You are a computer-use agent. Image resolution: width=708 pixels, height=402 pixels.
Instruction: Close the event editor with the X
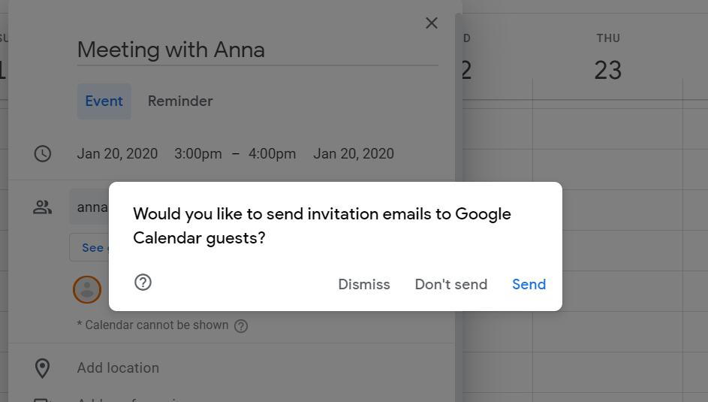pos(432,23)
